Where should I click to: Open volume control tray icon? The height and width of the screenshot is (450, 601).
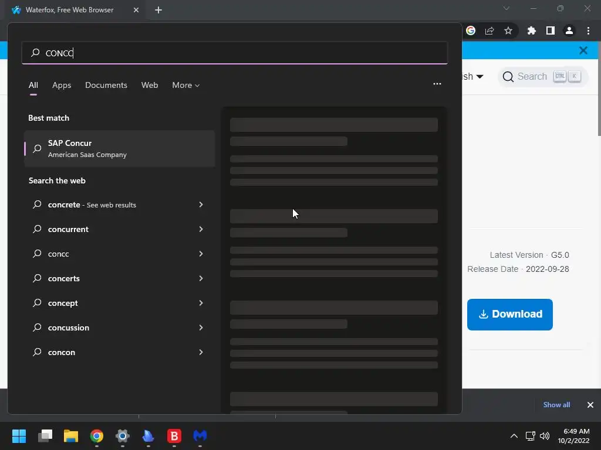(x=544, y=436)
